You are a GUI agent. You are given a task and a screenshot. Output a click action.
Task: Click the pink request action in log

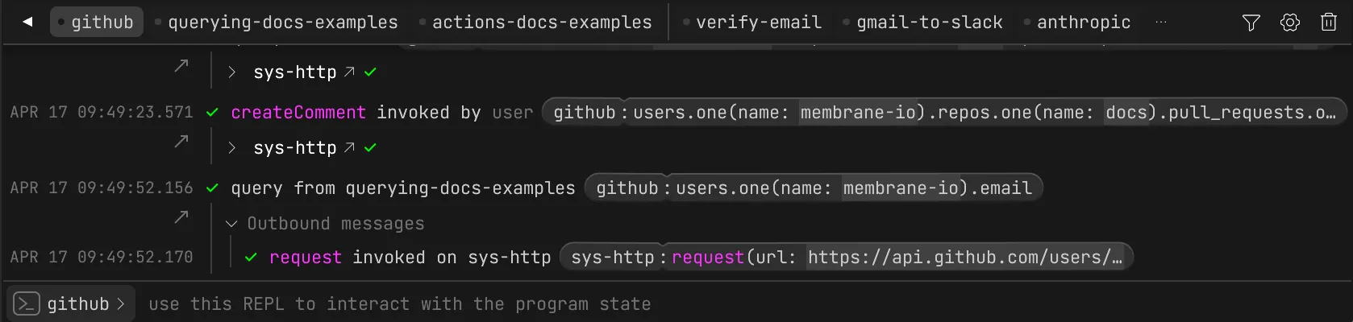(x=306, y=258)
